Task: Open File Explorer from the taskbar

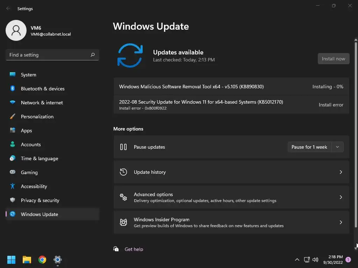Action: pyautogui.click(x=27, y=260)
